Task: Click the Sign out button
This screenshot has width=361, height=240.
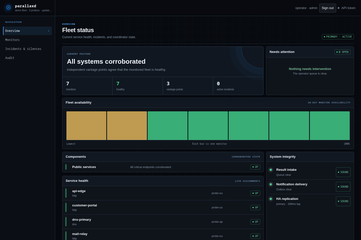Action: [x=327, y=8]
